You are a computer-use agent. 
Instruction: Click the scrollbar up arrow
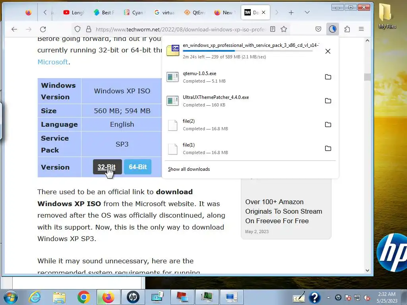367,41
